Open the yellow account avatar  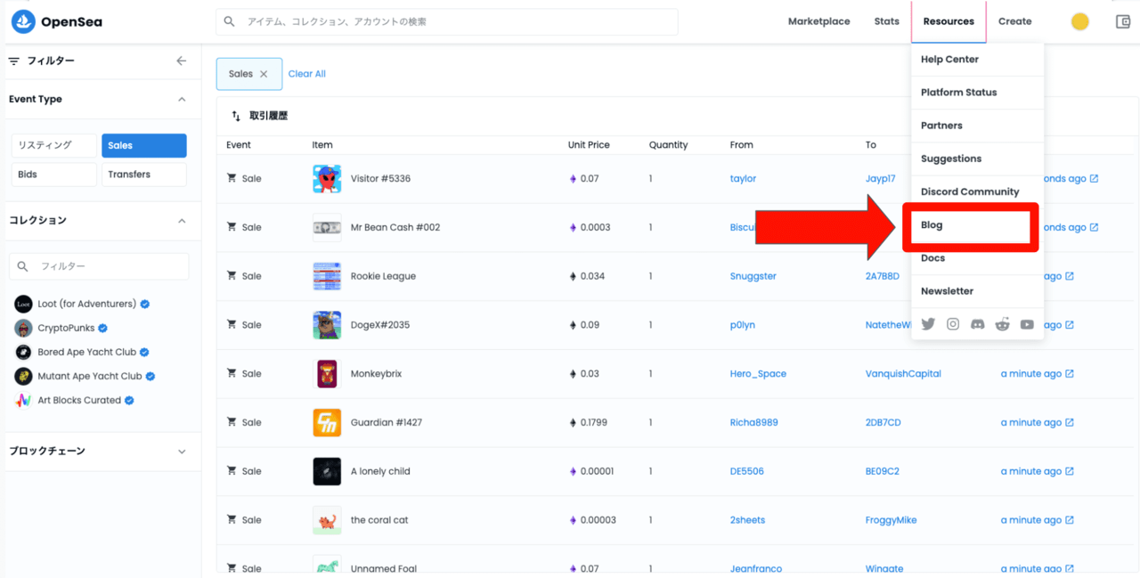[1080, 21]
